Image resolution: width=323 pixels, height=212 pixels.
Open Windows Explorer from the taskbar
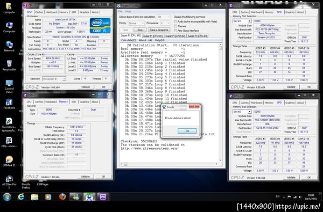(x=34, y=197)
